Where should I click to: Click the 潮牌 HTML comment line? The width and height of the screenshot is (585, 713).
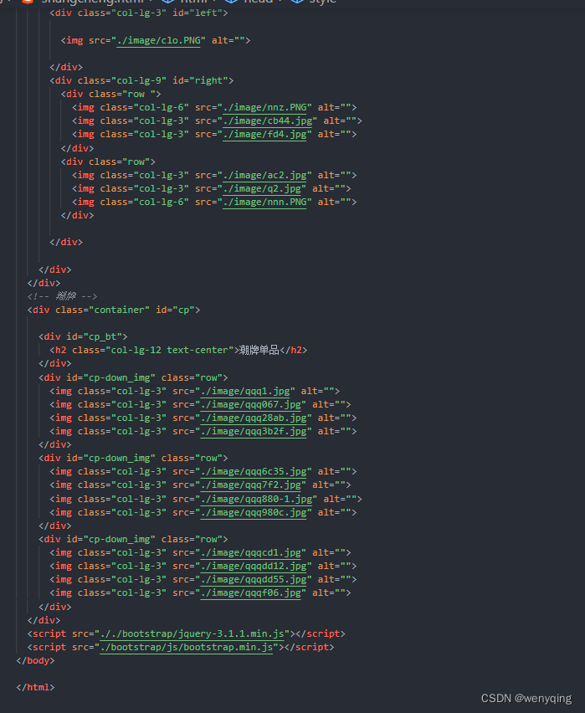click(62, 296)
